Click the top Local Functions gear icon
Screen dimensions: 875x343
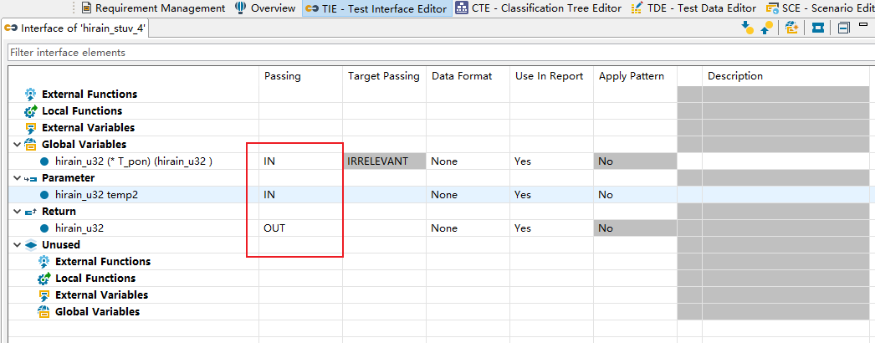point(31,111)
